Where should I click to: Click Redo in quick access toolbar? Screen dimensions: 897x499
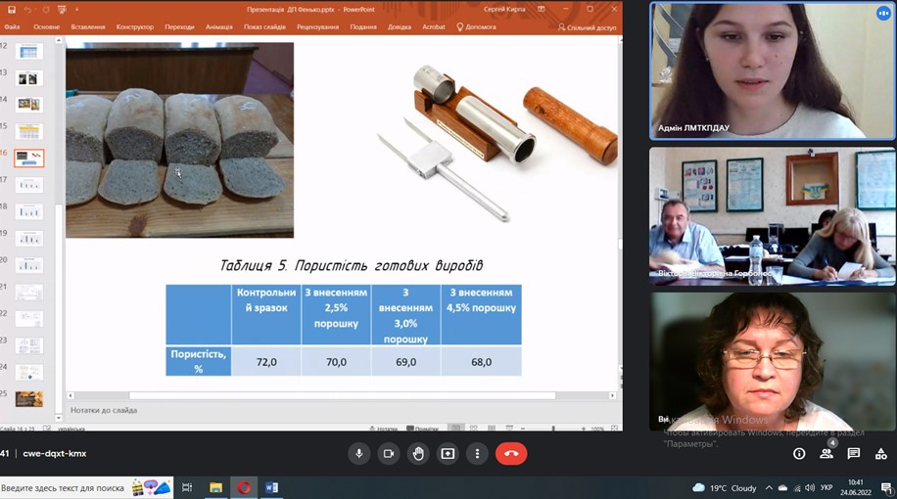click(46, 9)
